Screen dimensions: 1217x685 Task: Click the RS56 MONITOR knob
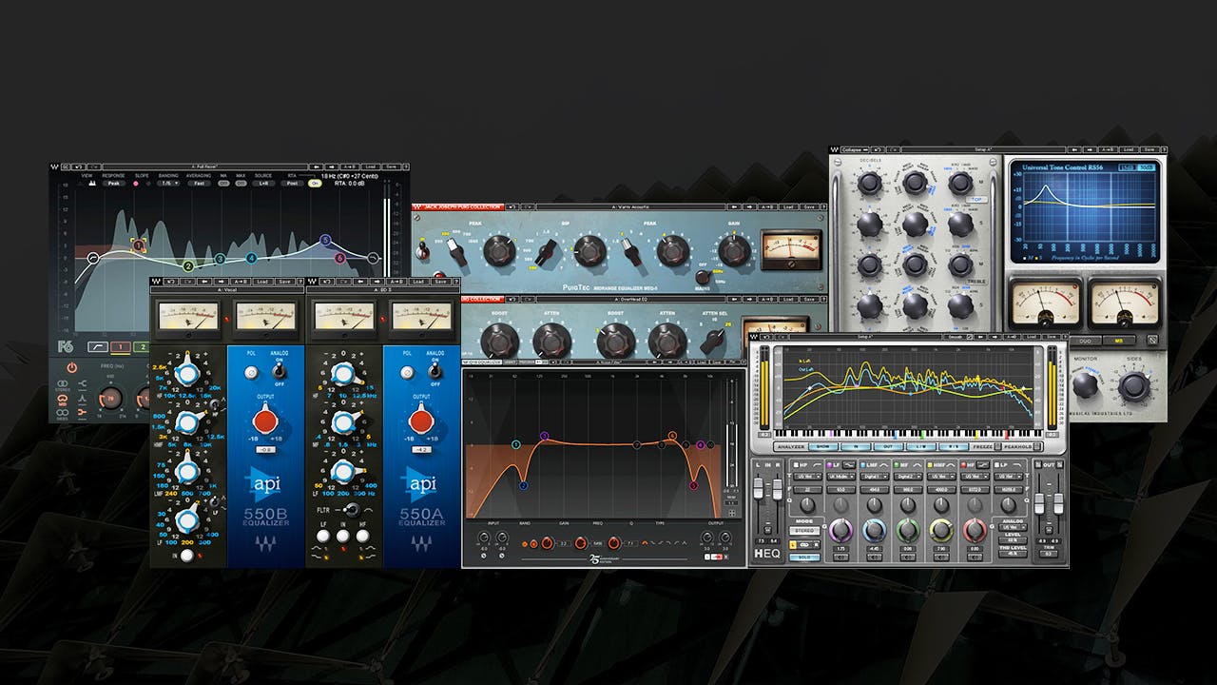[1085, 384]
